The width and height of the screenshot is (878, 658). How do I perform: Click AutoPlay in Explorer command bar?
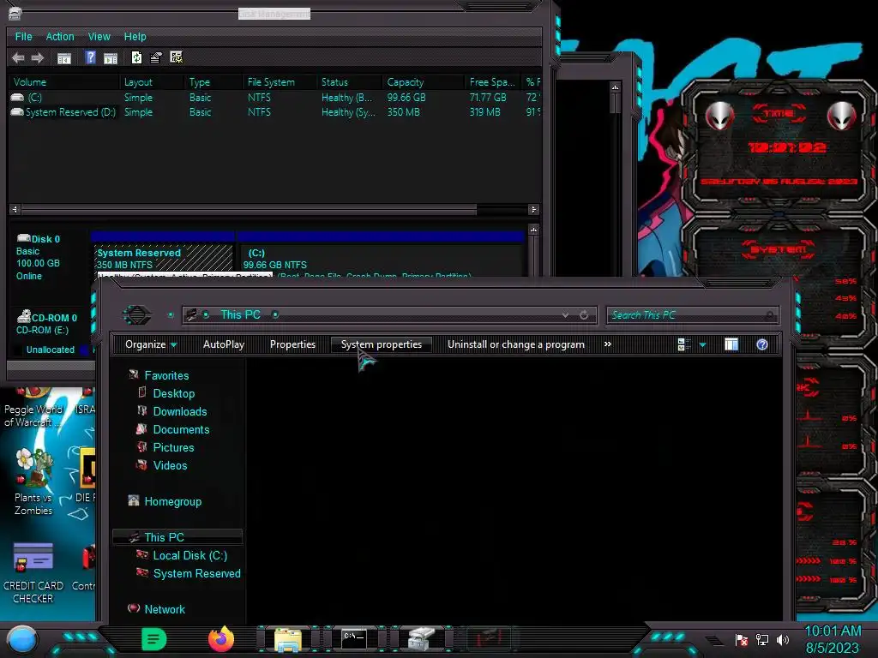coord(224,344)
